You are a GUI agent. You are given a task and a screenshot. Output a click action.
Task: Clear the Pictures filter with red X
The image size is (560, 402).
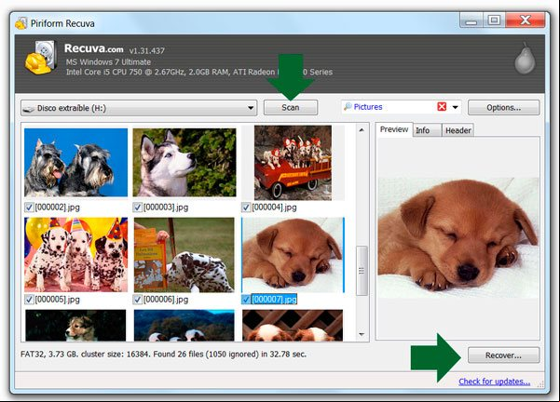coord(442,107)
